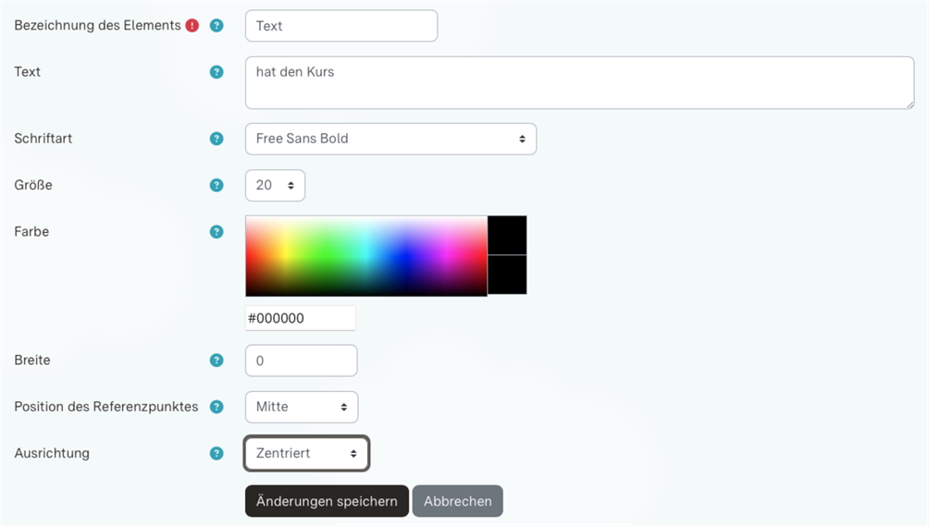
Task: Pick a color in the rainbow gradient picker
Action: coord(365,256)
